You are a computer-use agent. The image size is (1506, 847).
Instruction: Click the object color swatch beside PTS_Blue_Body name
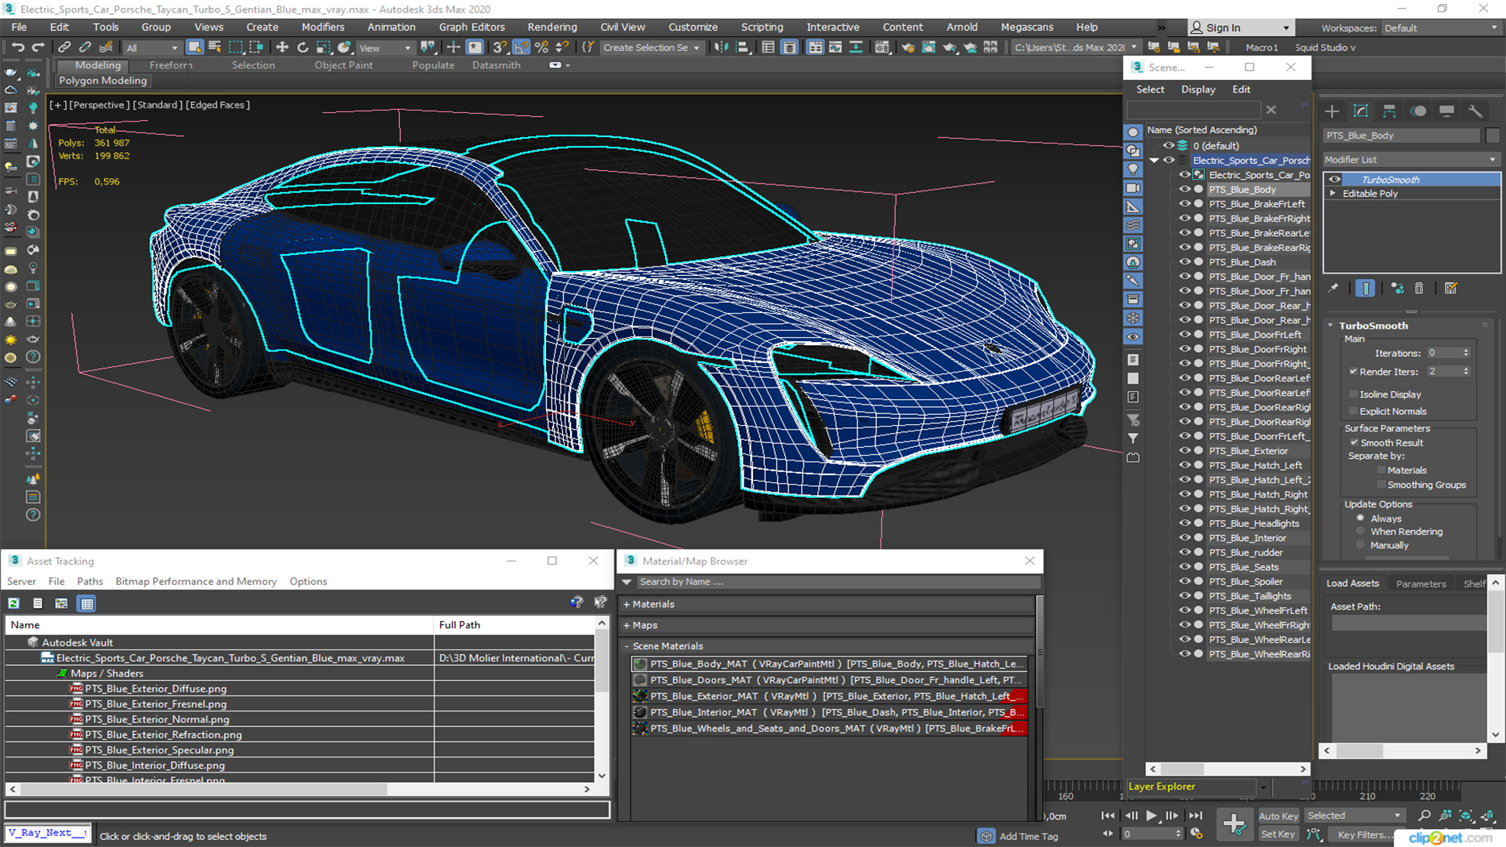1492,136
